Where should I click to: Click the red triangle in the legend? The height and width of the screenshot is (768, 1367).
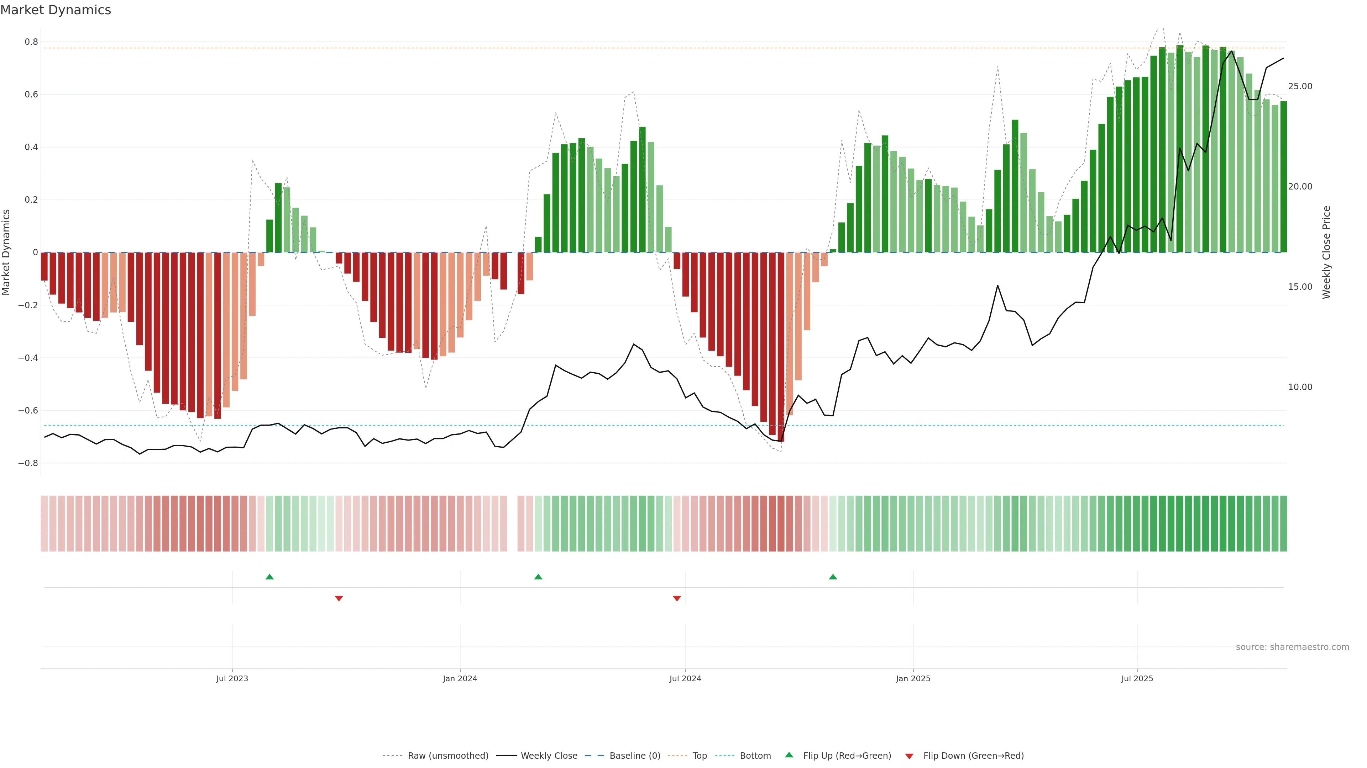[x=909, y=756]
